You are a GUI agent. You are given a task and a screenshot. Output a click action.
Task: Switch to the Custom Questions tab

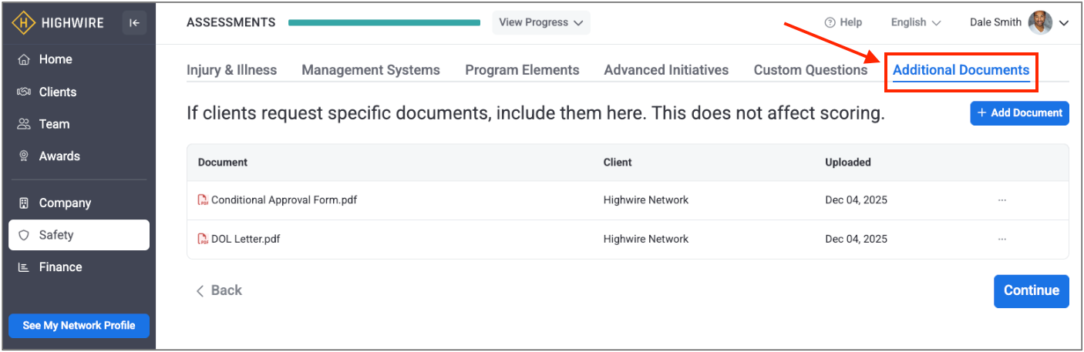pos(810,70)
